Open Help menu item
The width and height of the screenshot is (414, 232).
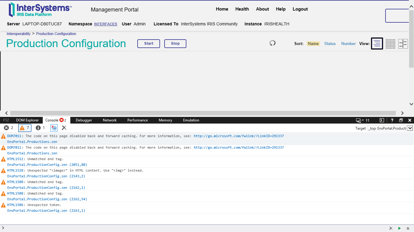point(281,9)
